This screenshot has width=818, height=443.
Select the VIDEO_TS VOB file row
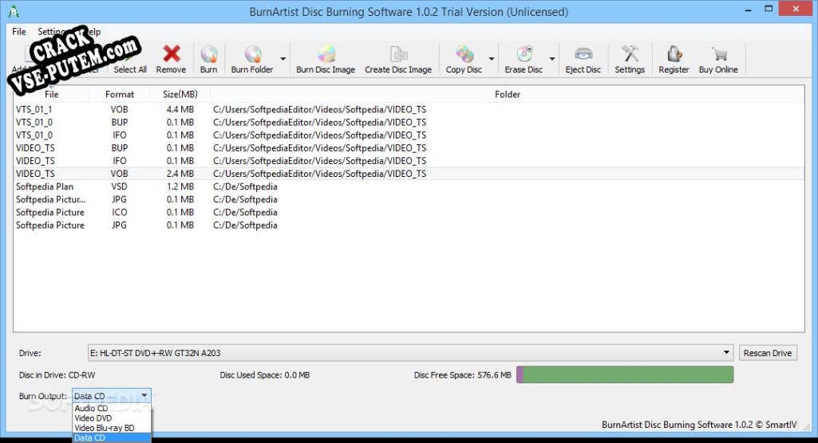[x=409, y=174]
